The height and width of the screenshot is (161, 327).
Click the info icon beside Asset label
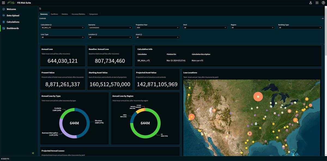[x=141, y=34]
